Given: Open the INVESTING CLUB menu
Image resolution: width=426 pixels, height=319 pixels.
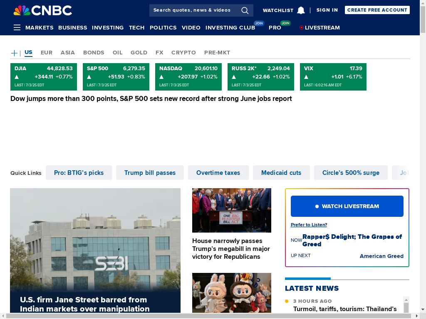Looking at the screenshot, I should click(230, 28).
